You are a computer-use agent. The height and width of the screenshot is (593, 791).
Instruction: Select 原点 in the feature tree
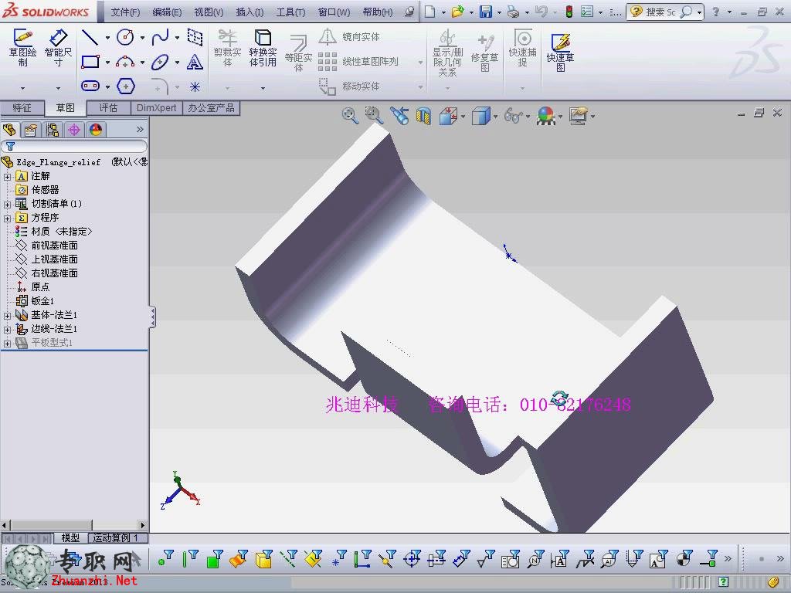(40, 287)
